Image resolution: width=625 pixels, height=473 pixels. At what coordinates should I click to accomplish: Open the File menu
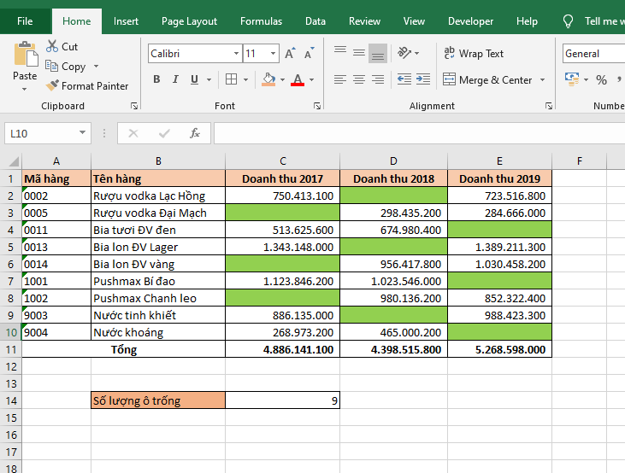pyautogui.click(x=26, y=21)
